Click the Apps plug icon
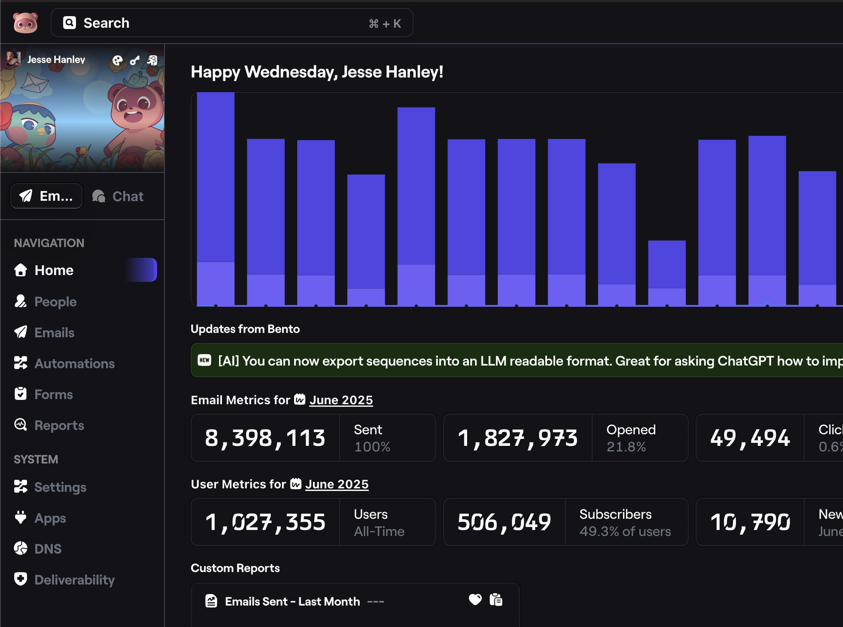The height and width of the screenshot is (627, 843). (21, 517)
